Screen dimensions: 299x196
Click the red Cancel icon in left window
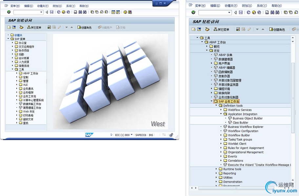(x=68, y=12)
